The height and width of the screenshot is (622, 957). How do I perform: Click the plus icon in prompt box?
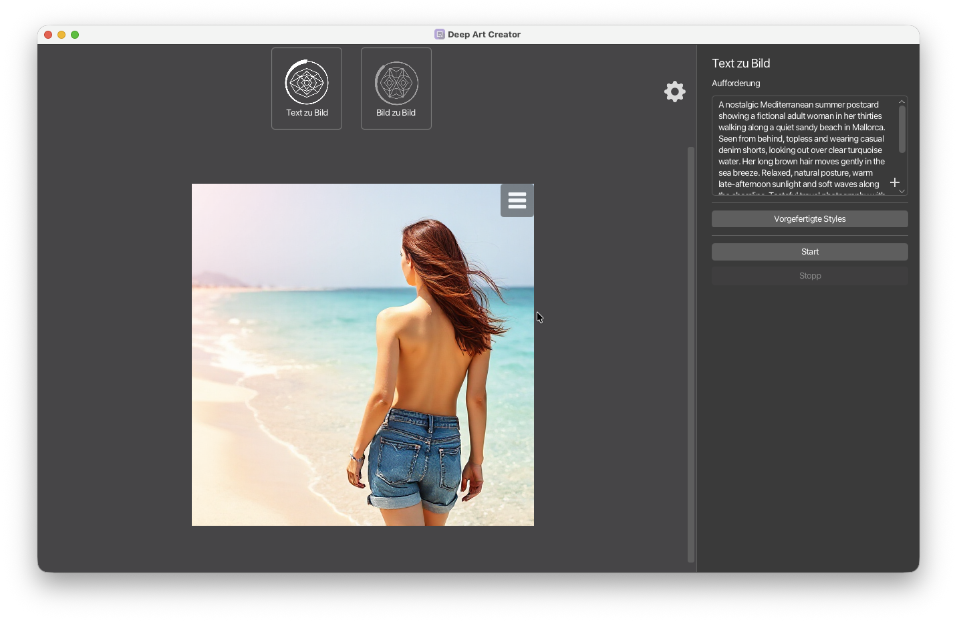pyautogui.click(x=895, y=182)
